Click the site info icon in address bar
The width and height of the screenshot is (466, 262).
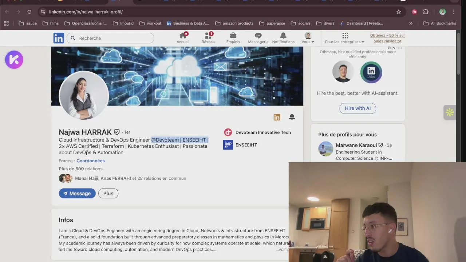click(43, 12)
